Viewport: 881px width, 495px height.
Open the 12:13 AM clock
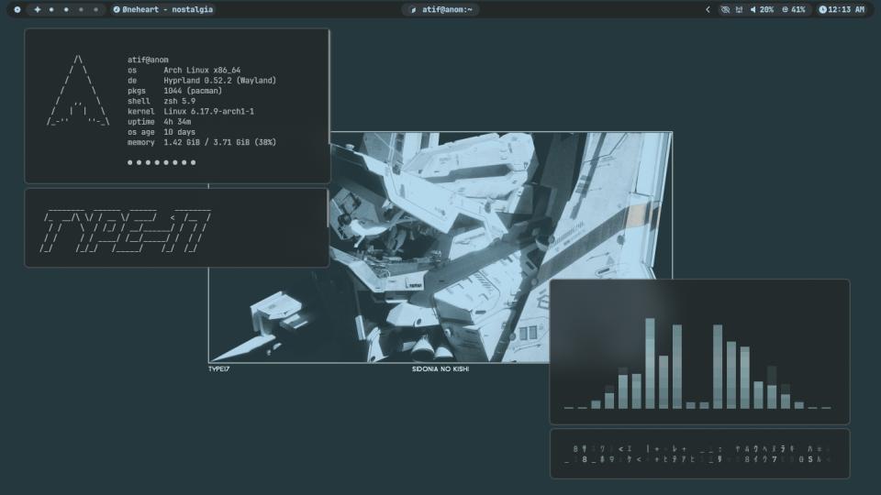842,9
